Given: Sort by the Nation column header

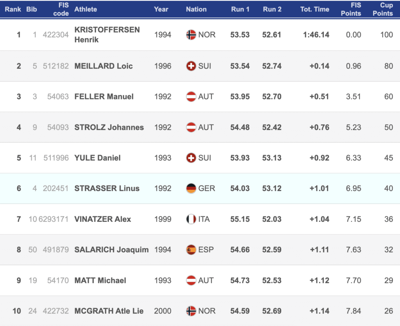Looking at the screenshot, I should 196,9.
